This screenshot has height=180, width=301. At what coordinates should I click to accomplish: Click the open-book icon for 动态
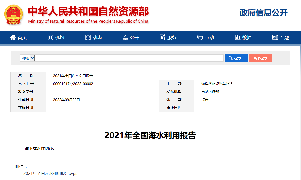(x=88, y=37)
